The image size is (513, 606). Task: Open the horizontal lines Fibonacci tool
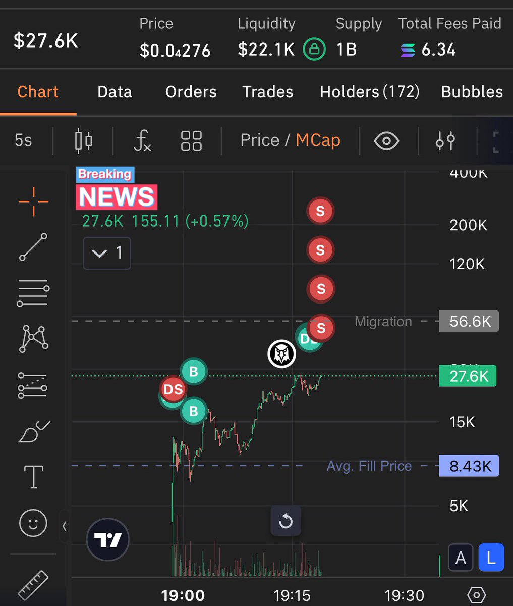[33, 293]
